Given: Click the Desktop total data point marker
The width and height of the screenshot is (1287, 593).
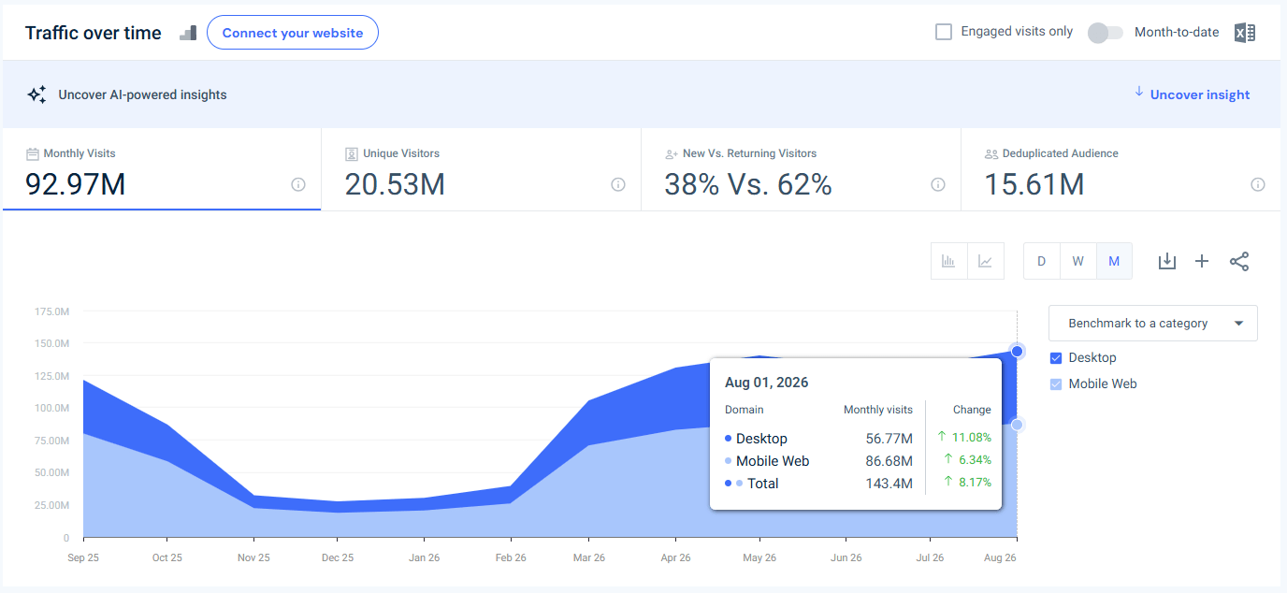Looking at the screenshot, I should (1018, 352).
